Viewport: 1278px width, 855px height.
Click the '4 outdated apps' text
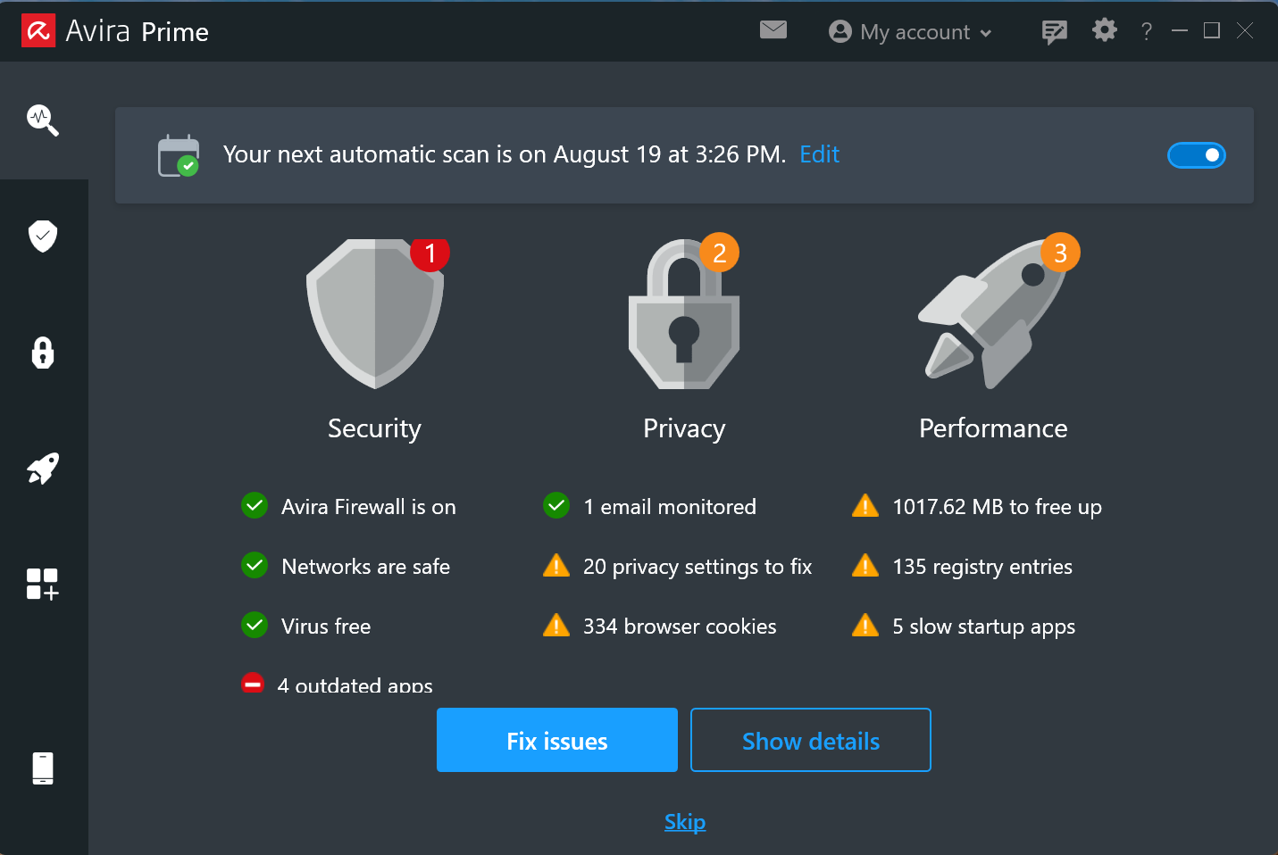355,685
